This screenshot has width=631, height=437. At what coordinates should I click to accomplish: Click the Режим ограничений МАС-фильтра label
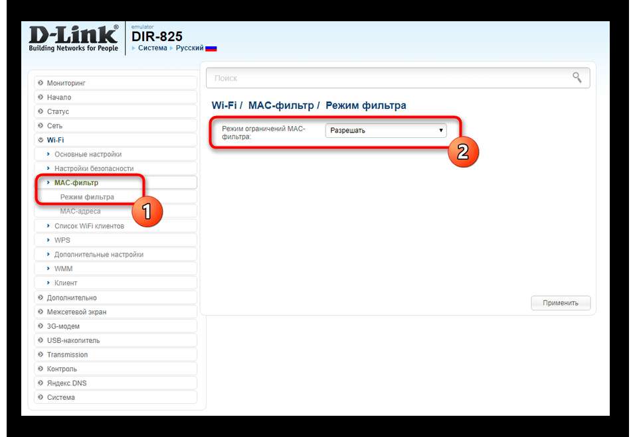(264, 133)
